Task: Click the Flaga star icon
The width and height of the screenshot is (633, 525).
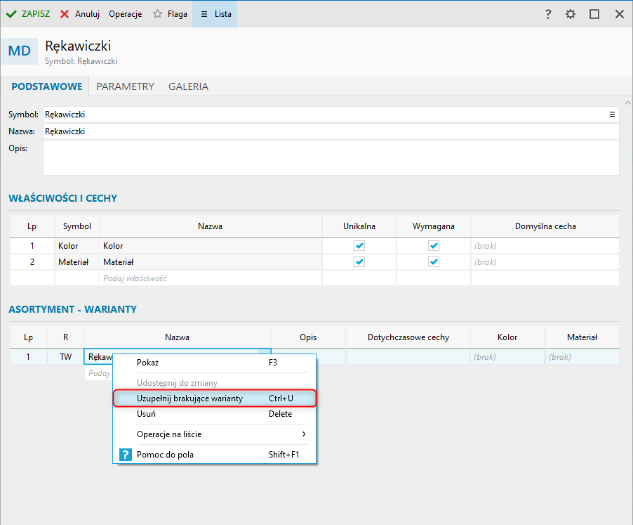Action: 158,14
